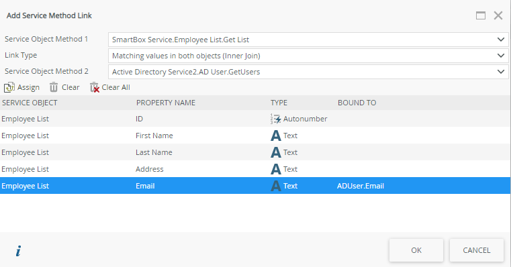511x267 pixels.
Task: Close the dialog with the X icon
Action: tap(498, 15)
